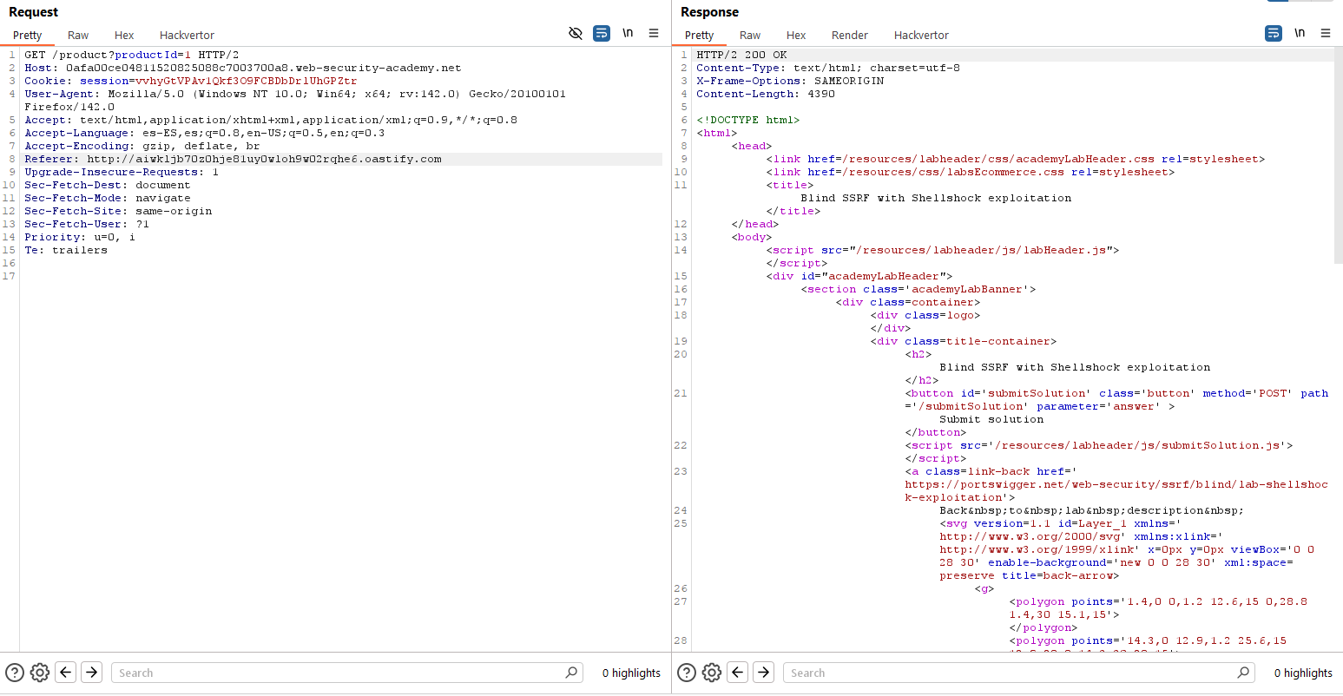1343x696 pixels.
Task: Go to next match in Request search
Action: pyautogui.click(x=92, y=673)
